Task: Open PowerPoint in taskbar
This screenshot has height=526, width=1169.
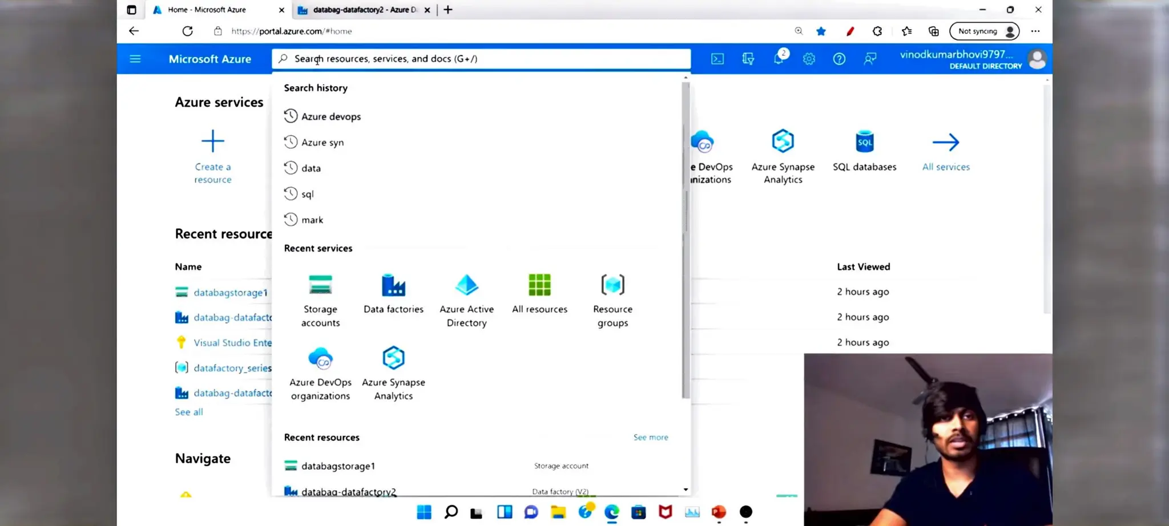Action: pyautogui.click(x=719, y=512)
